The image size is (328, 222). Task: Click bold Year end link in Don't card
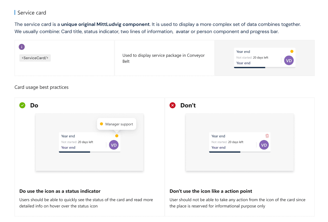click(218, 147)
